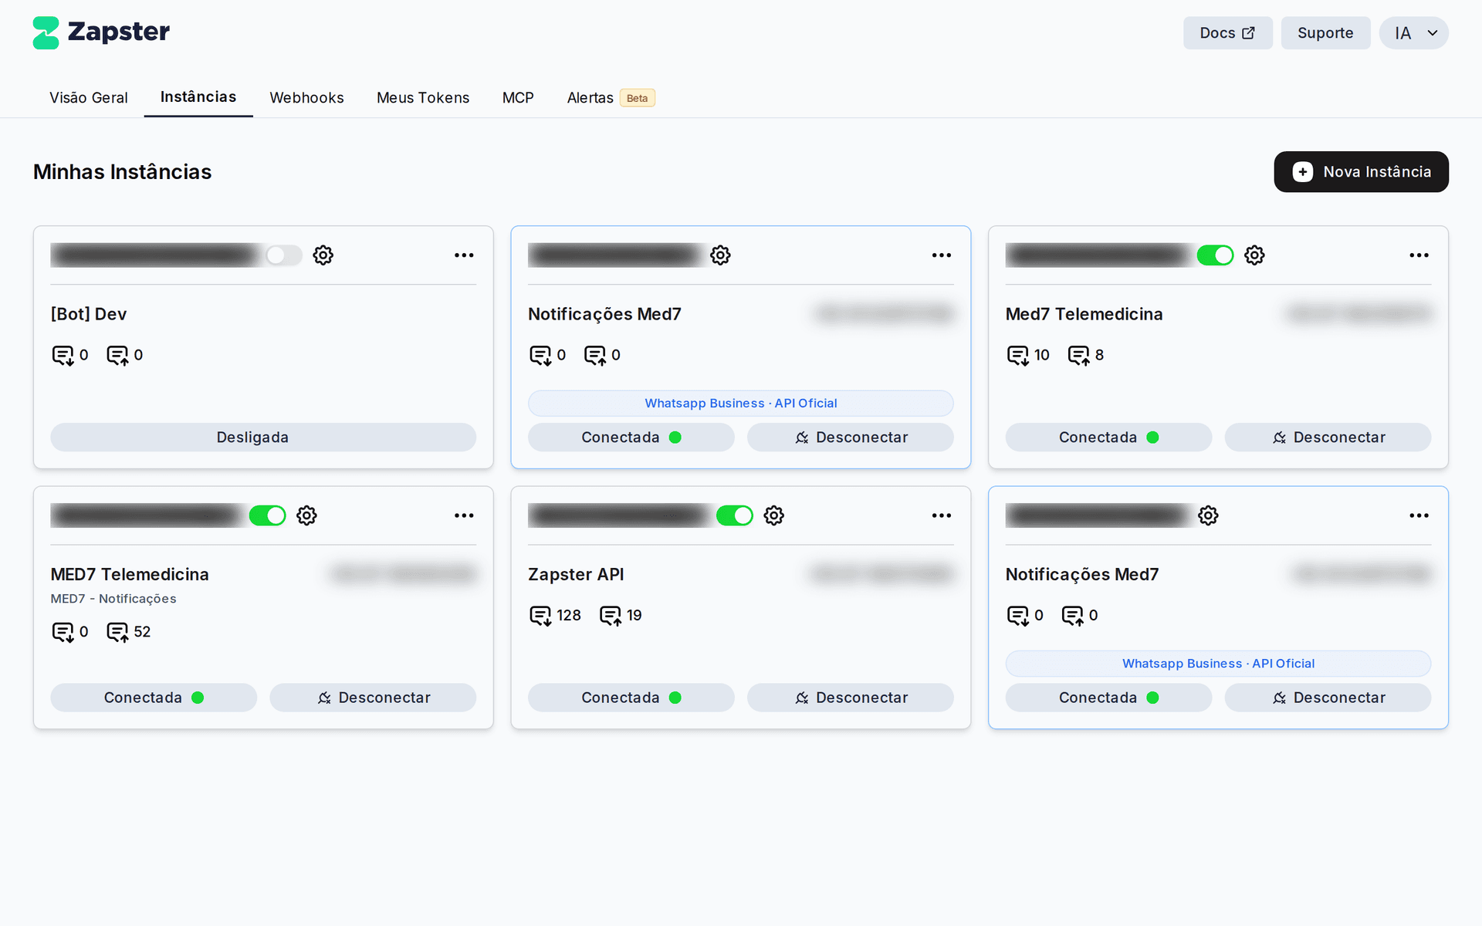
Task: Click the received messages icon on Zapster API card
Action: [x=541, y=615]
